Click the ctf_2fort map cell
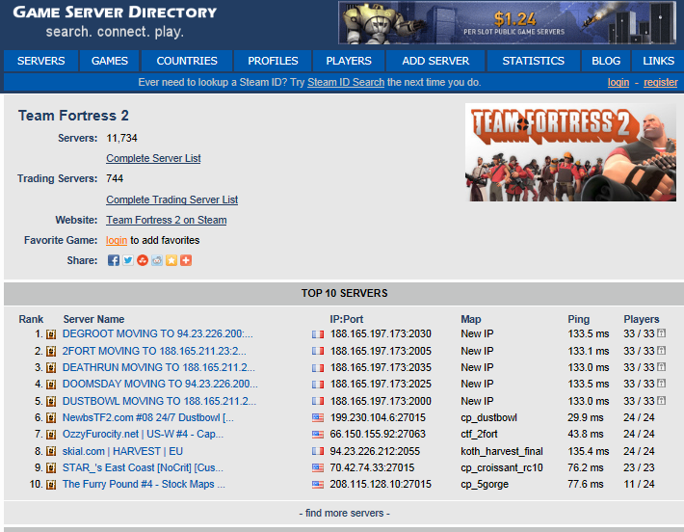This screenshot has height=532, width=684. 479,435
